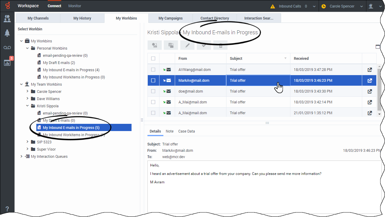Click the pencil edit toolbar icon

pyautogui.click(x=187, y=45)
